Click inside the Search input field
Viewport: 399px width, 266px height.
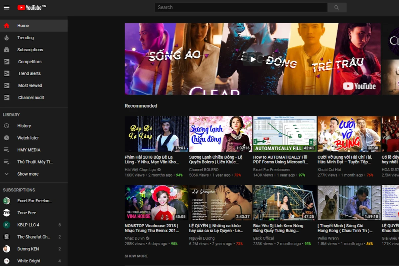pyautogui.click(x=241, y=7)
